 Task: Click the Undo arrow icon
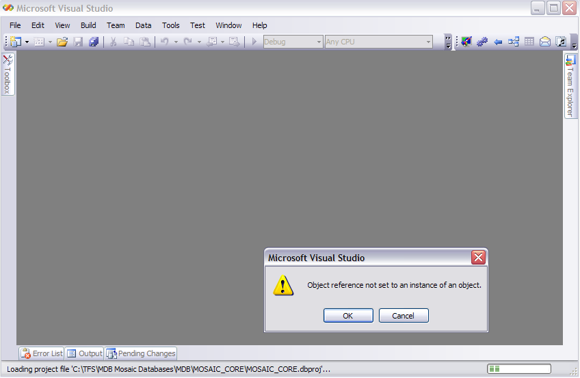coord(165,42)
